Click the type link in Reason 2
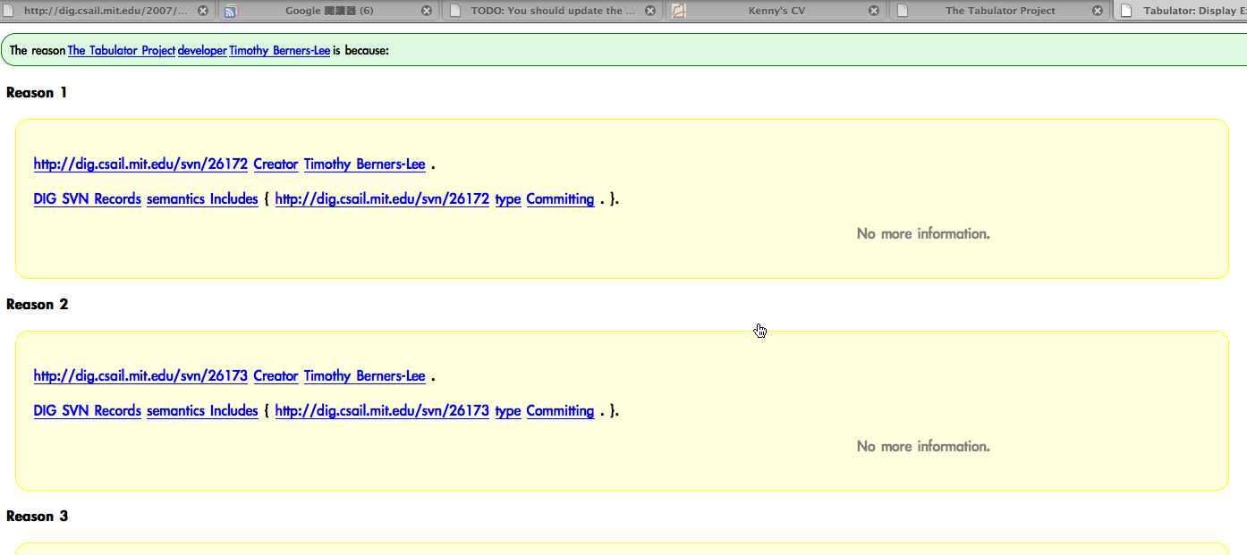This screenshot has width=1247, height=555. (x=507, y=411)
